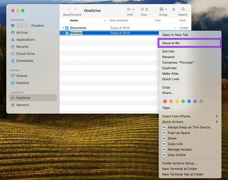Click the Search magnifier icon
The image size is (228, 180).
(183, 9)
